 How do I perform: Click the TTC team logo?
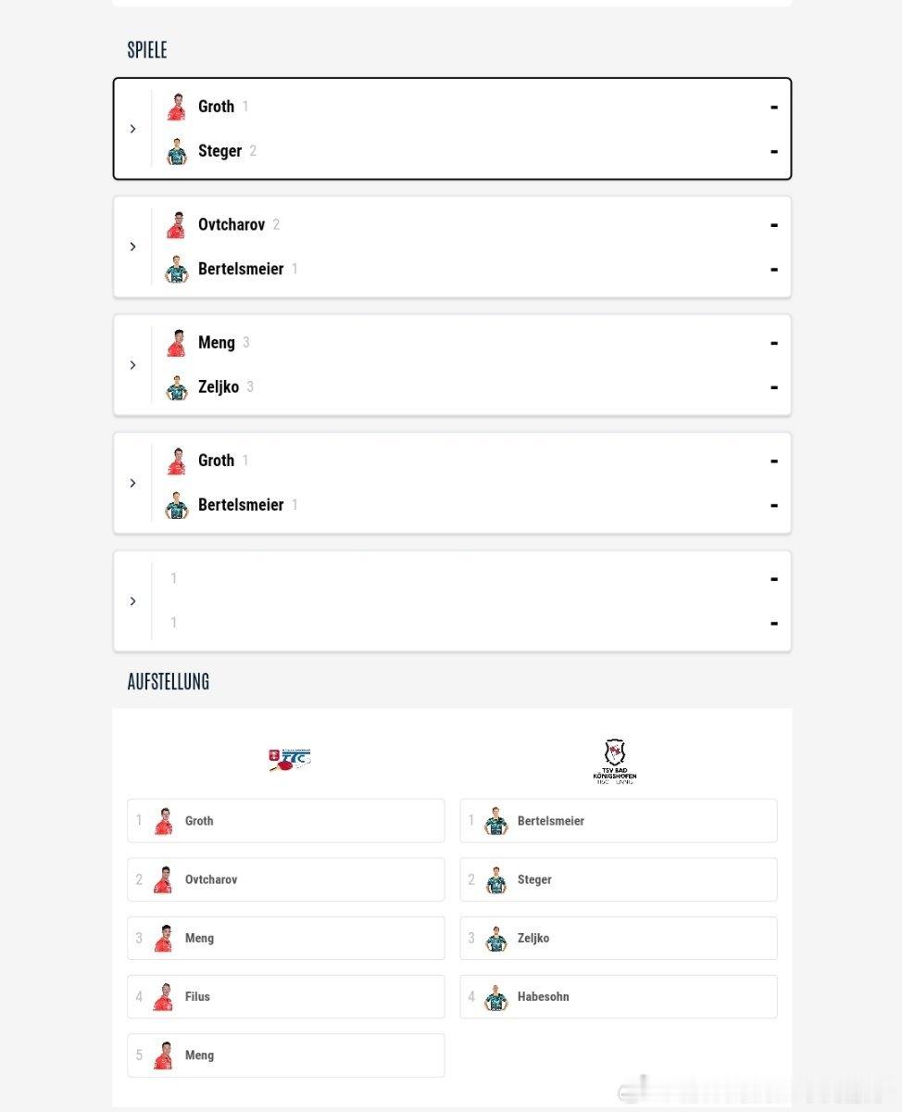pyautogui.click(x=289, y=760)
